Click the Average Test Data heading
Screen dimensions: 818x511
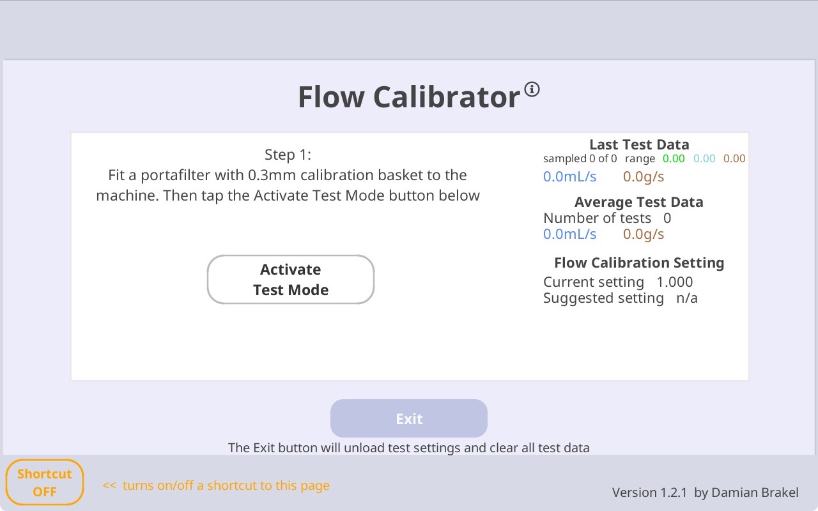(x=639, y=202)
